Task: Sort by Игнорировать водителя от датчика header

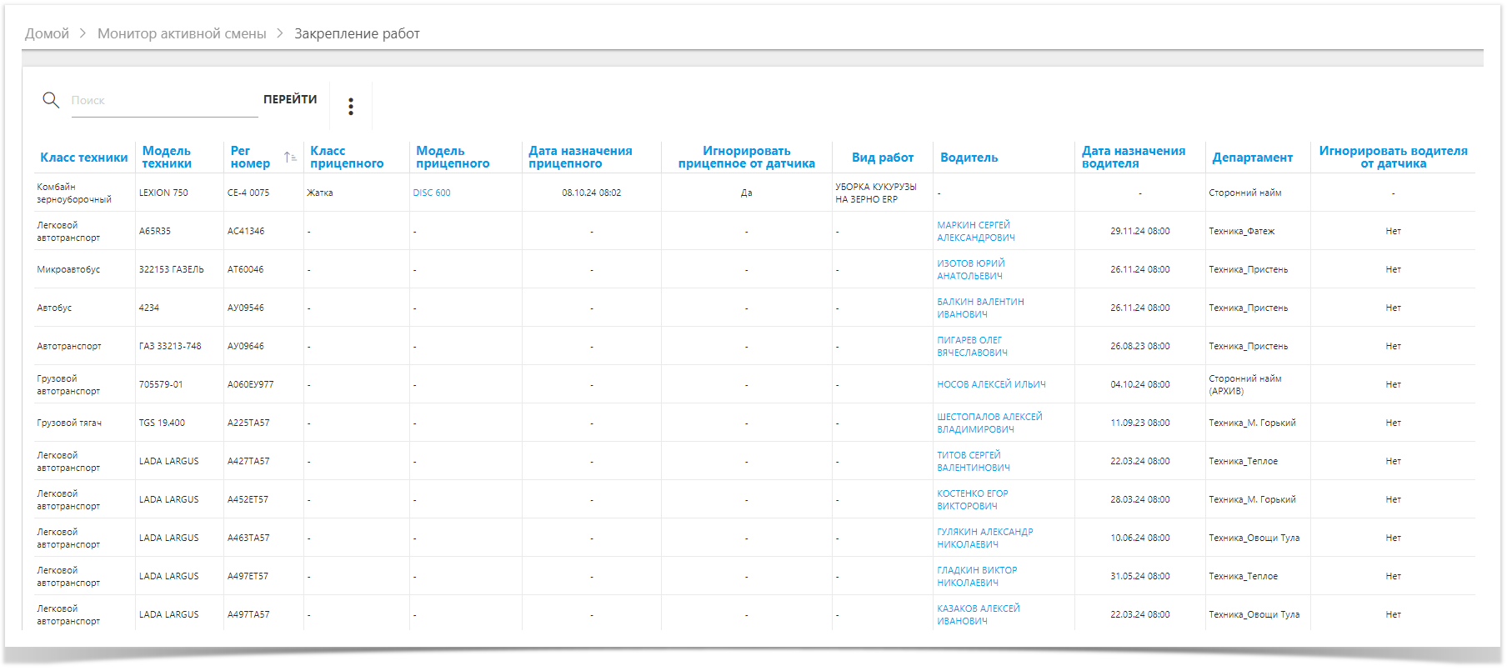Action: click(1393, 158)
